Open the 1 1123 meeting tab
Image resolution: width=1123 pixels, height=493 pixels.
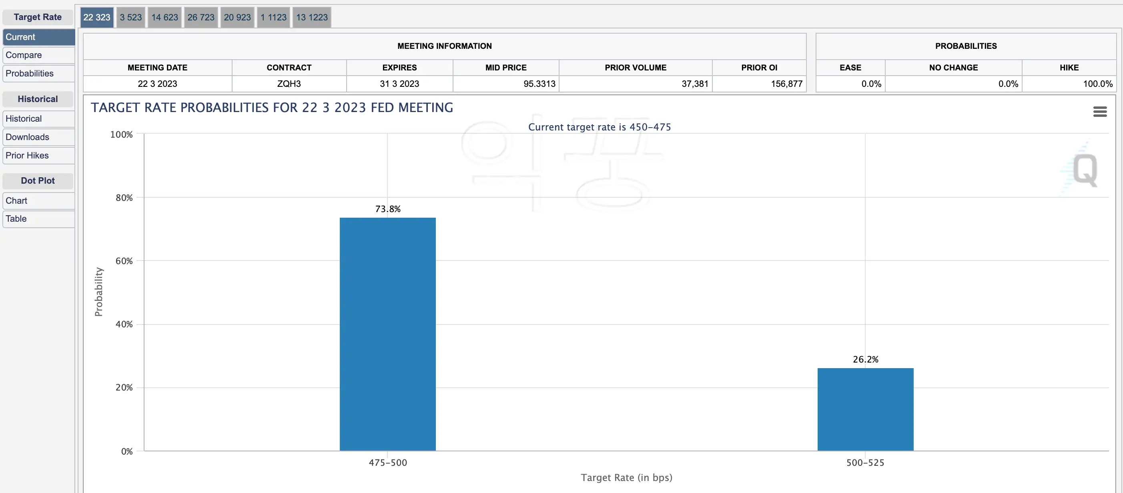click(x=273, y=17)
